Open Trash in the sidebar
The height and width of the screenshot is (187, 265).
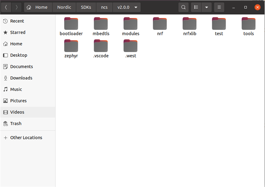[28, 124]
